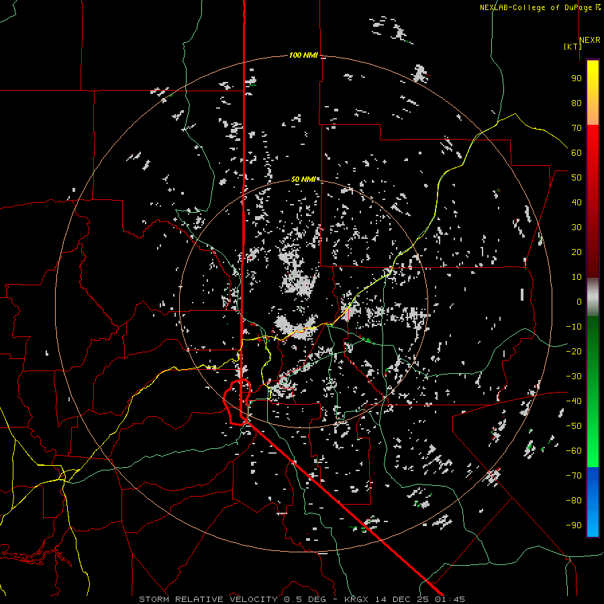The width and height of the screenshot is (604, 604).
Task: Click the 0 value on velocity scale
Action: tap(579, 302)
